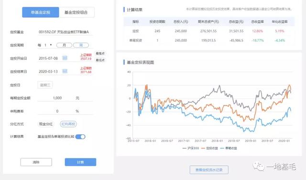Screen dimensions: 306x180
Task: Click the 计算结果 heading above the table
Action: coord(134,10)
